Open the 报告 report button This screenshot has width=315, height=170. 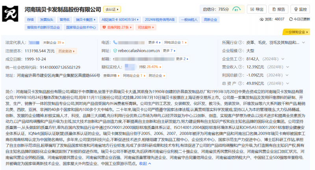[278, 9]
